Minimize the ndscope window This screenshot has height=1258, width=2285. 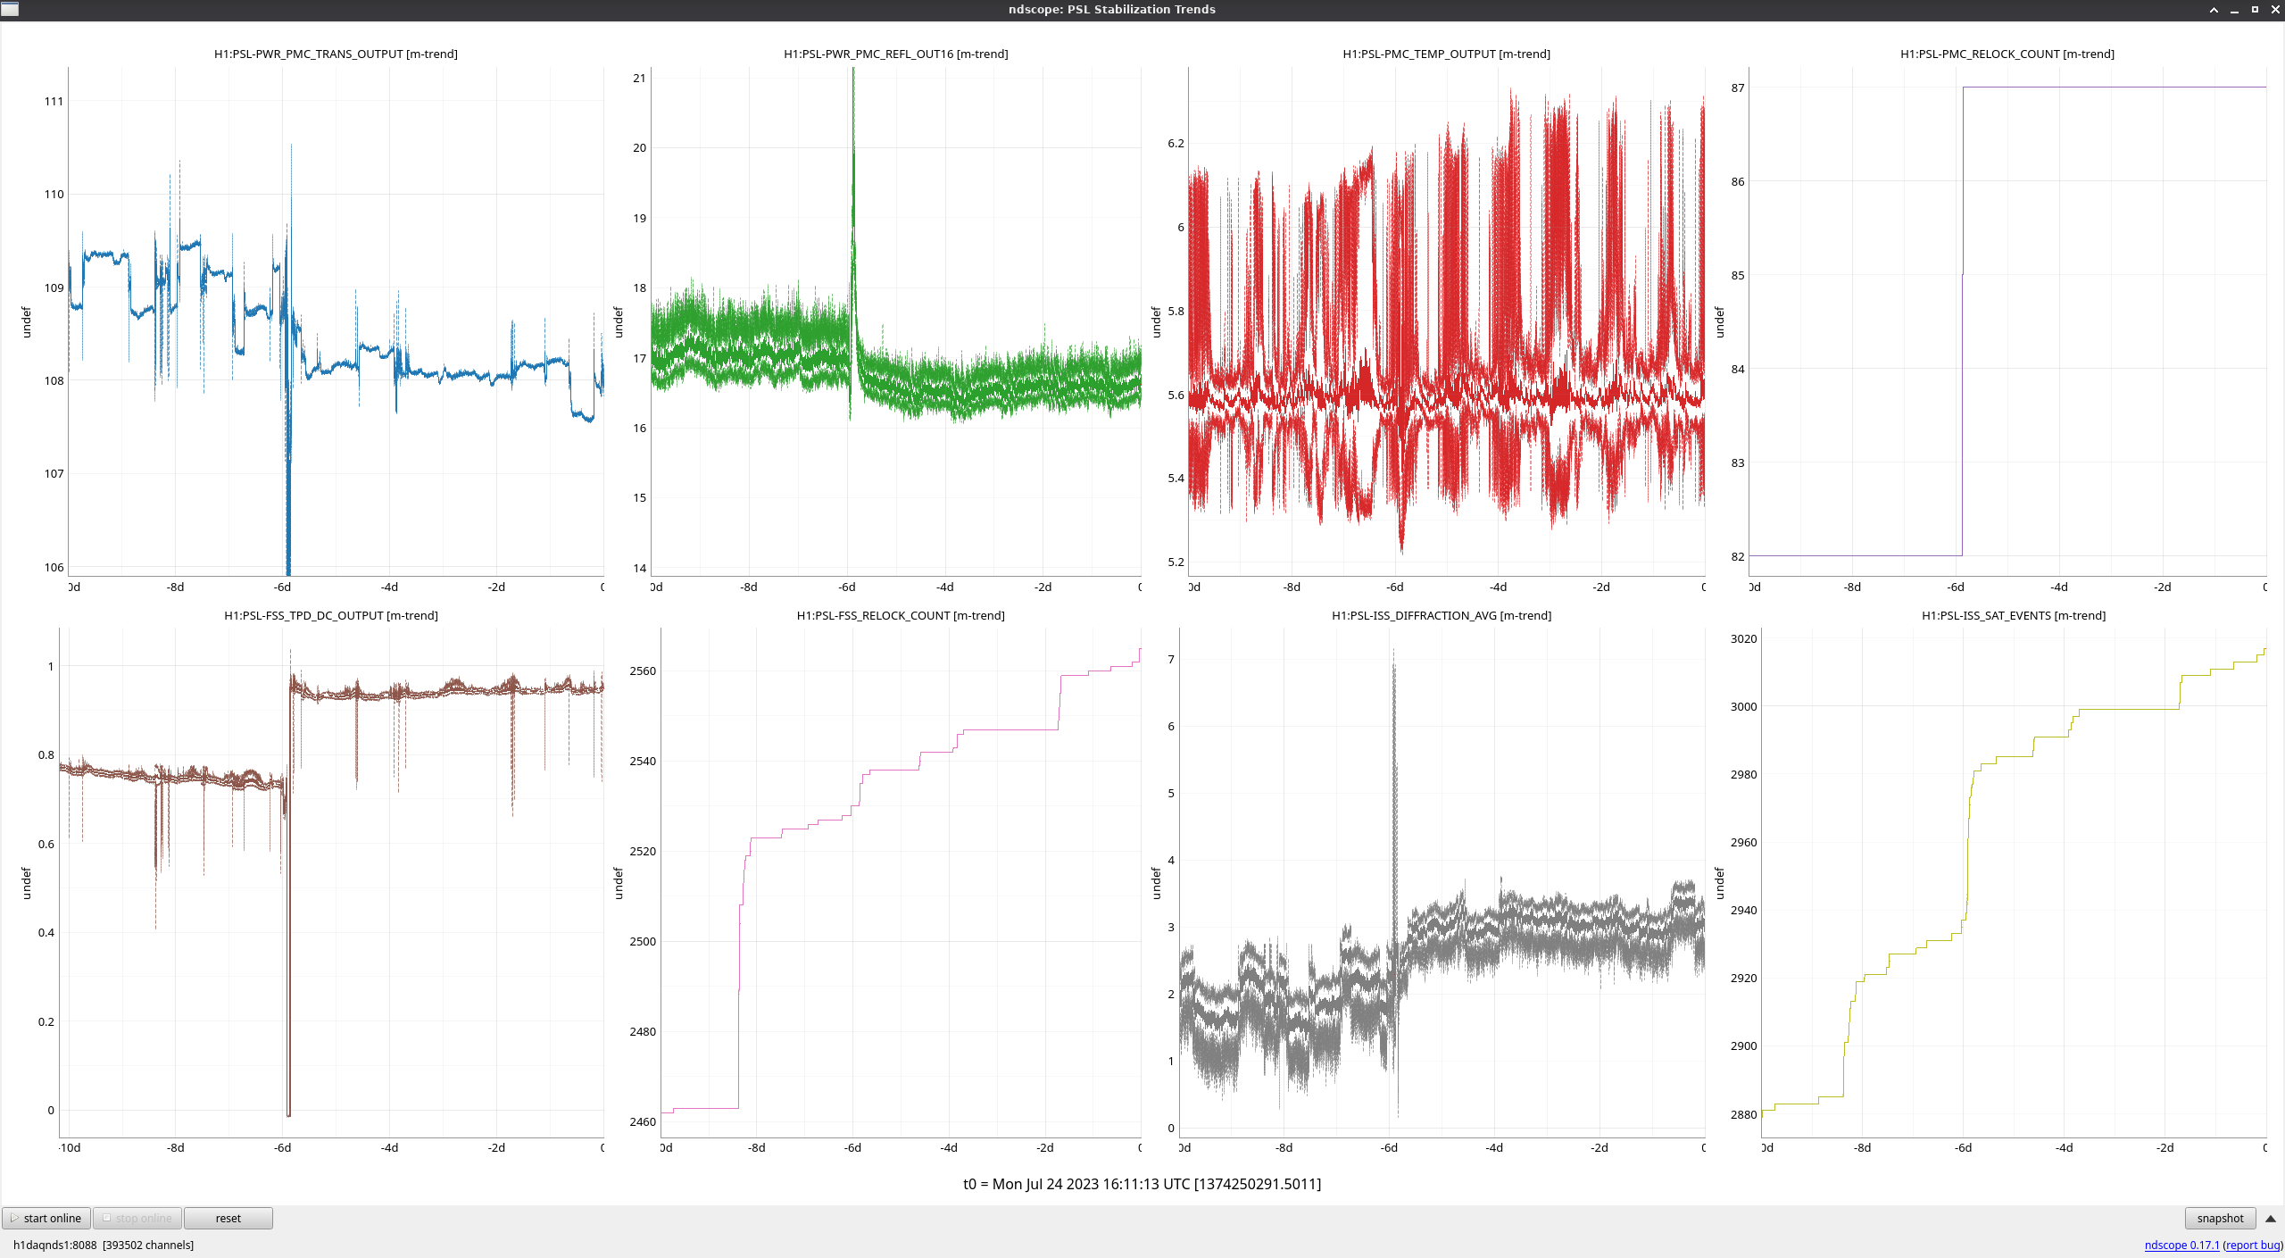point(2234,10)
